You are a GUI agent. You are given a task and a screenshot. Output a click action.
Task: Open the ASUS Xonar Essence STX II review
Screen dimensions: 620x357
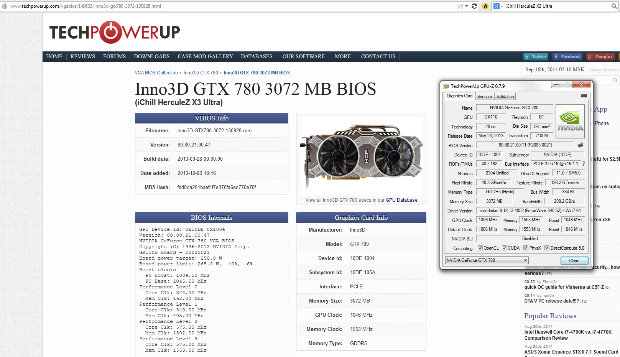tap(571, 352)
